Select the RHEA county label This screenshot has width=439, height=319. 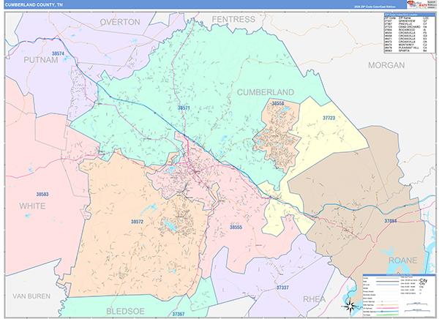tap(314, 299)
